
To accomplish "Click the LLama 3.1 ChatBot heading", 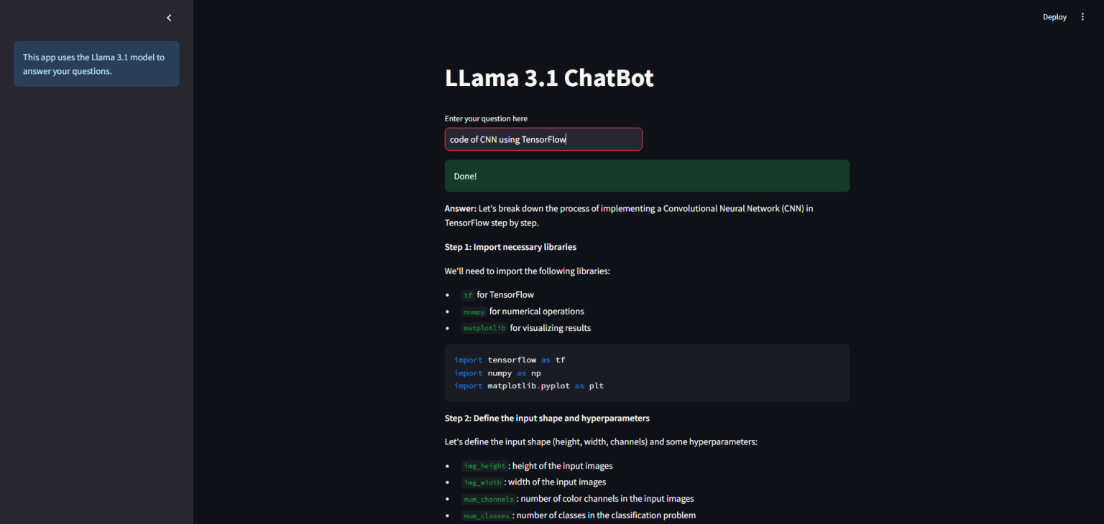I will pyautogui.click(x=548, y=78).
